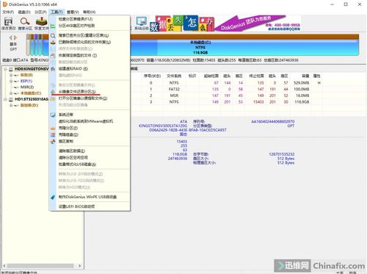
Task: Select Build Virtual RAID menu entry
Action: (73, 69)
